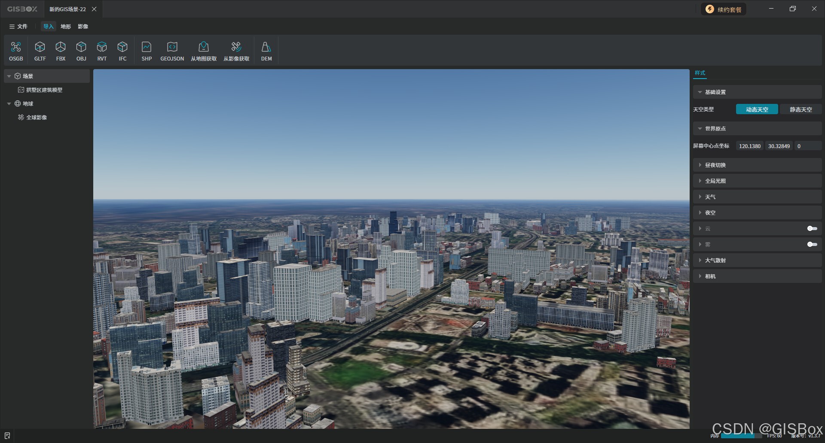The height and width of the screenshot is (443, 825).
Task: Switch to the 导入 ribbon tab
Action: coord(48,26)
